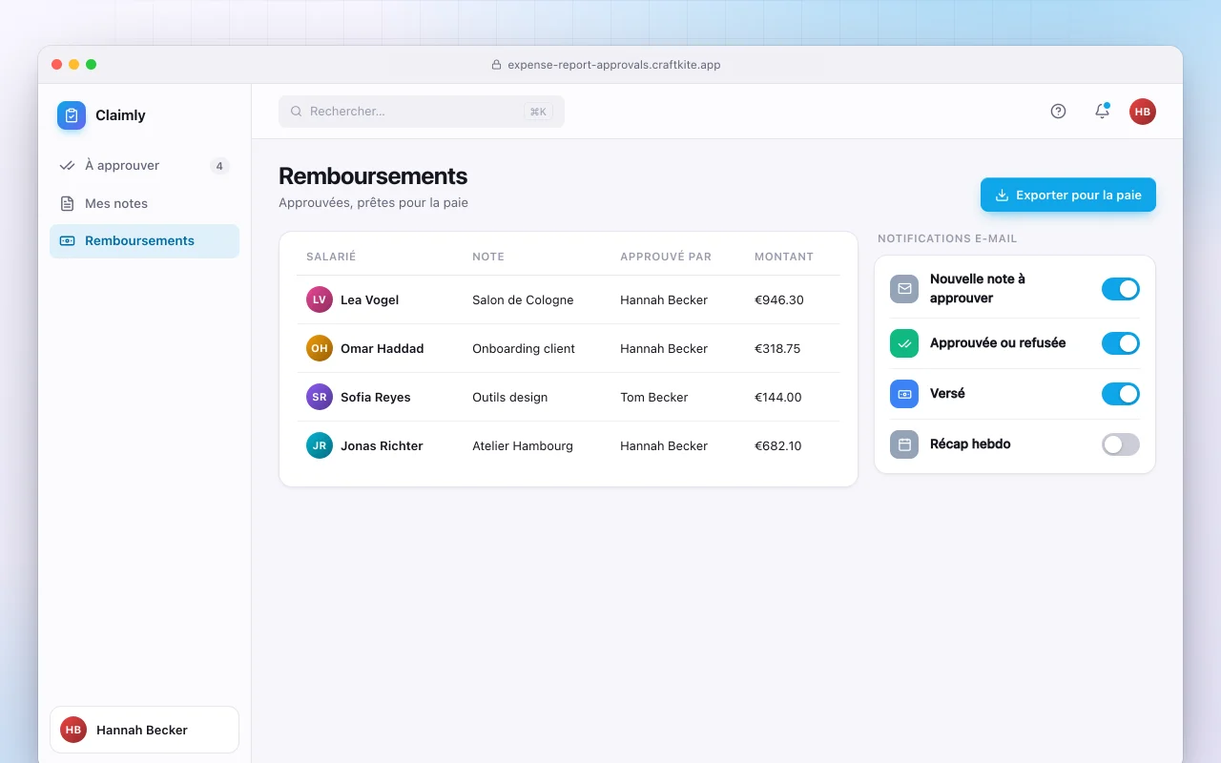Viewport: 1221px width, 763px height.
Task: Select the Onboarding client note cell
Action: [524, 348]
